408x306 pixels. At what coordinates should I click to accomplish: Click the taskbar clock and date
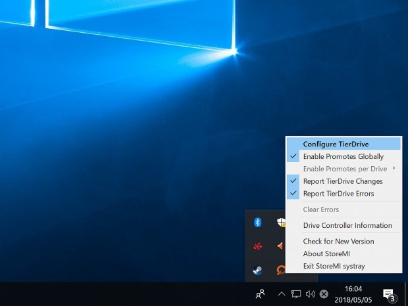click(x=353, y=294)
